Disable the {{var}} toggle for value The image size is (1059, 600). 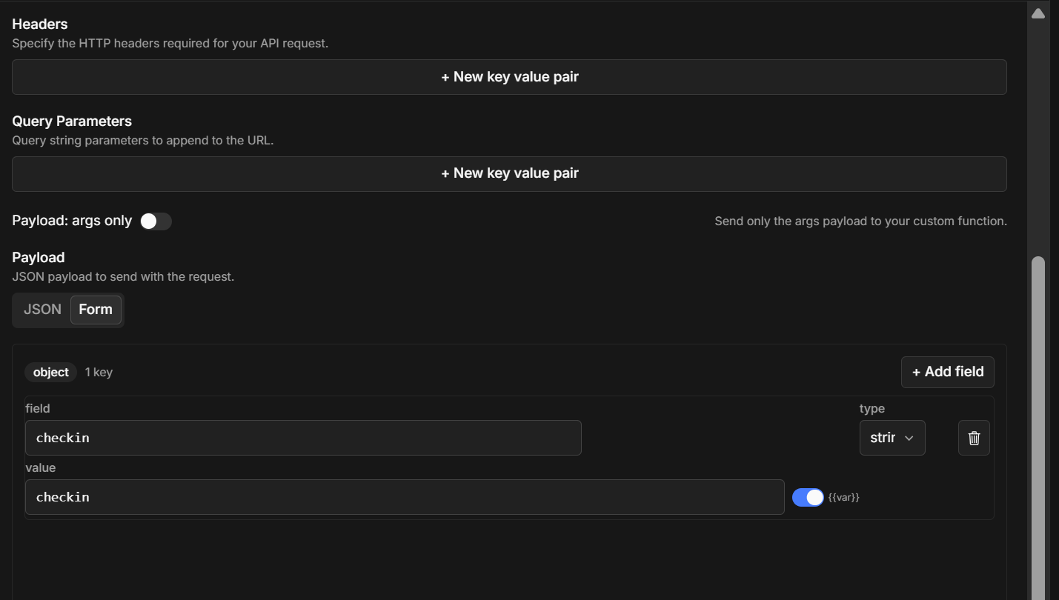808,497
